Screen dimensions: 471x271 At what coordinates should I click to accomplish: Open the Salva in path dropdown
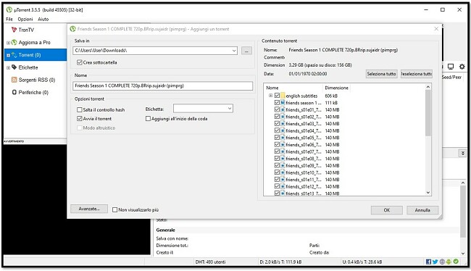coord(234,51)
